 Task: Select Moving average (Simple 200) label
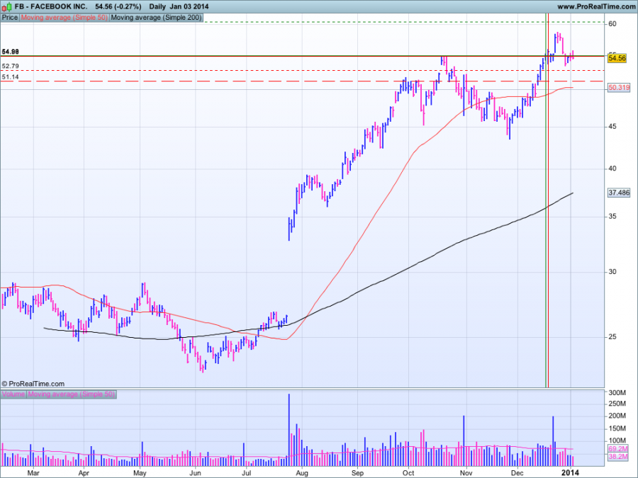156,18
